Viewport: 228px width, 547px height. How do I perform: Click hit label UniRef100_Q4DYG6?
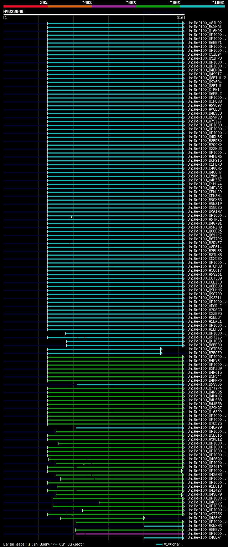click(x=204, y=188)
